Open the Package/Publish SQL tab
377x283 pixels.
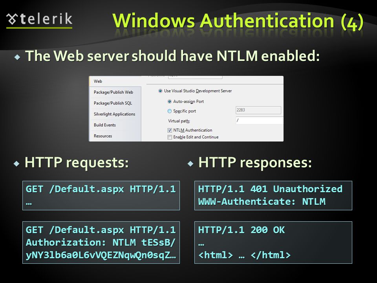[115, 103]
